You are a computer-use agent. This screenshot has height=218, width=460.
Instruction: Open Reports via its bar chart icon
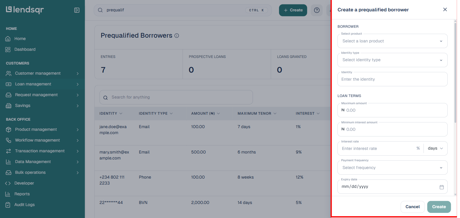click(x=8, y=194)
